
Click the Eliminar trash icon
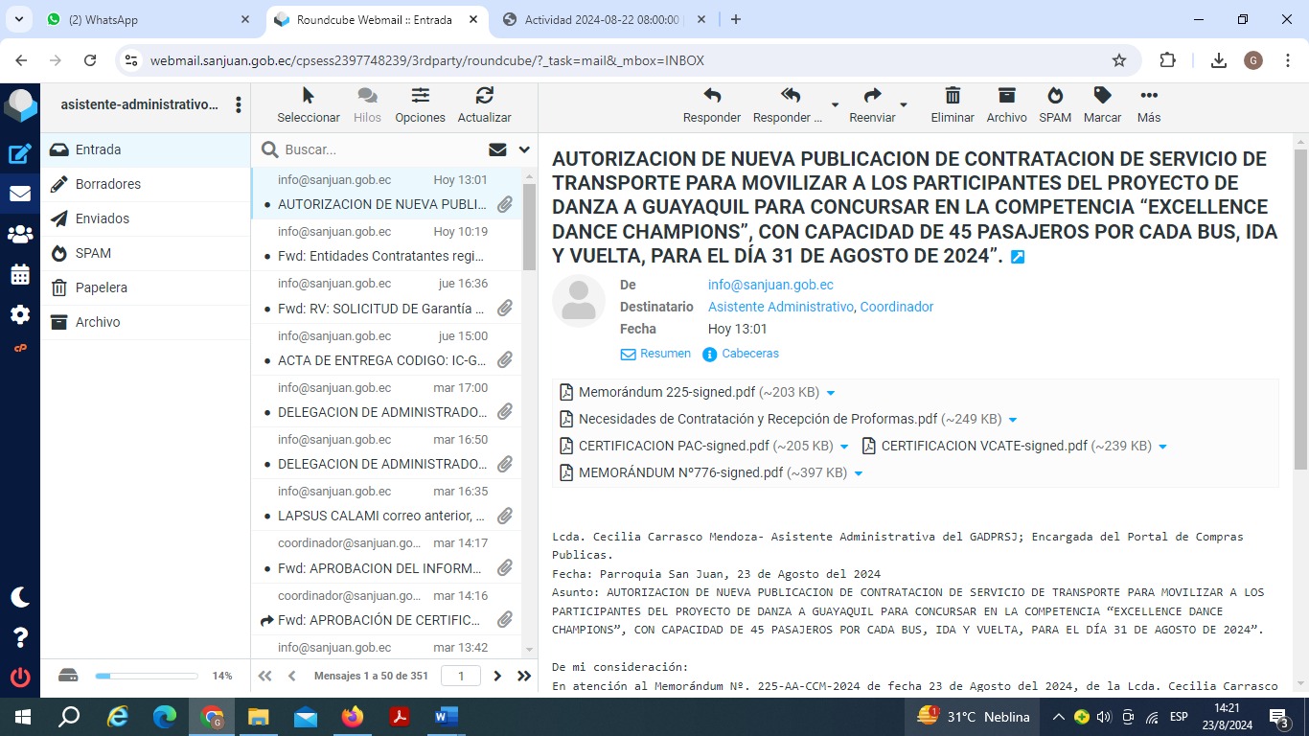coord(952,104)
